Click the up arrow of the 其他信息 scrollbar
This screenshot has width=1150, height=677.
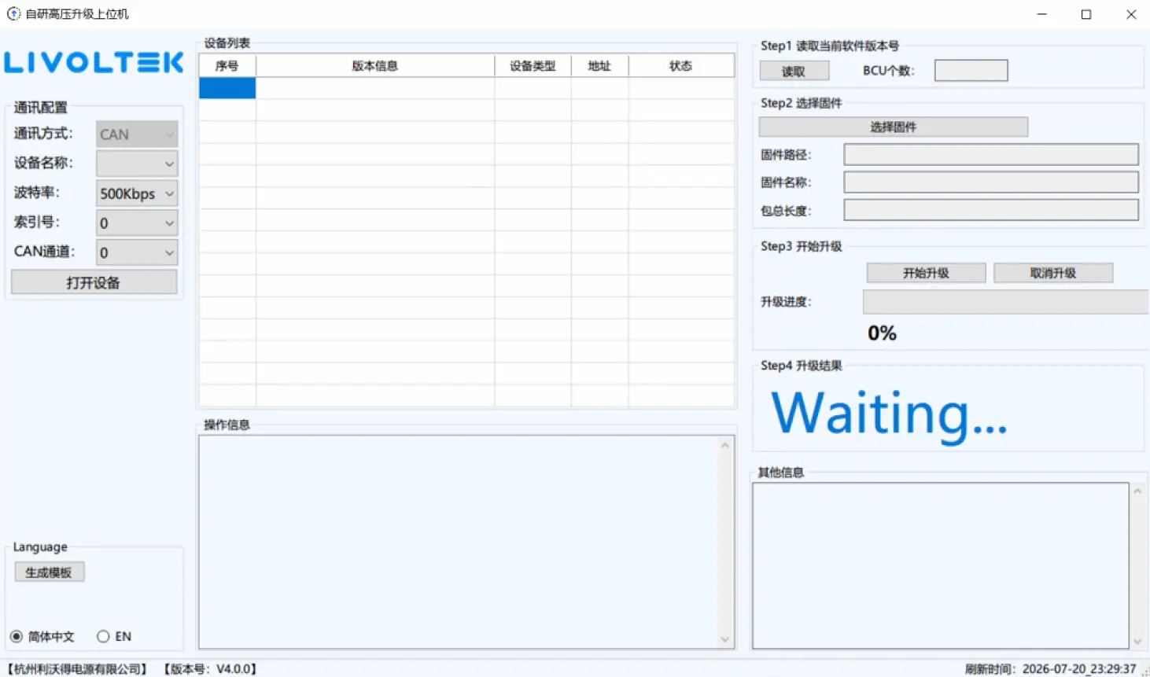tap(1137, 491)
